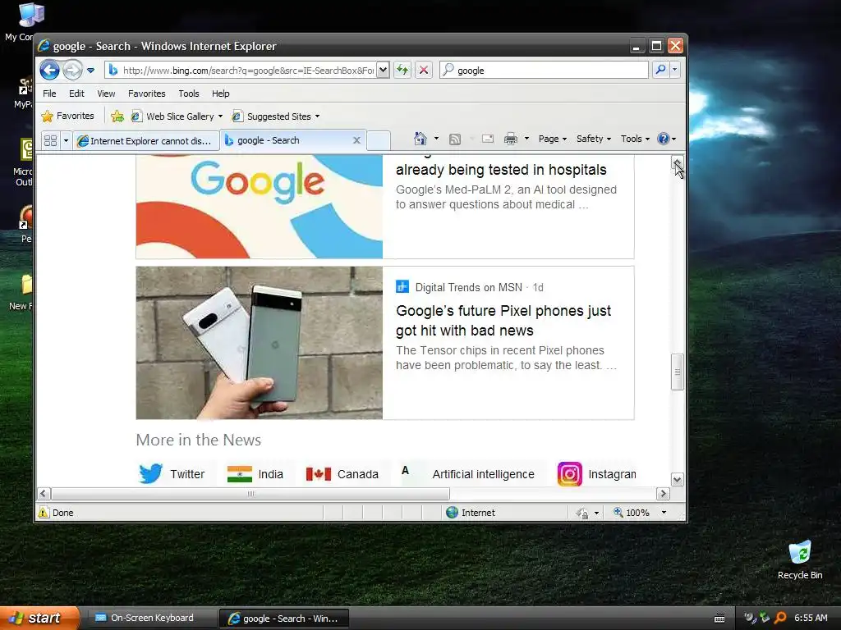Click horizontal scrollbar thumb
The image size is (841, 630).
250,493
